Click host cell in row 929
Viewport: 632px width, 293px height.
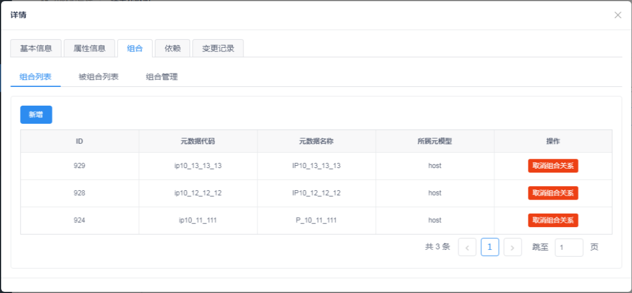[435, 166]
